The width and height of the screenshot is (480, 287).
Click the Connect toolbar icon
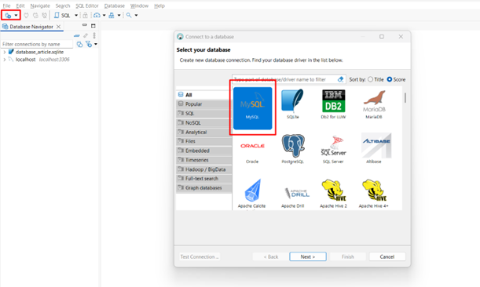[27, 15]
